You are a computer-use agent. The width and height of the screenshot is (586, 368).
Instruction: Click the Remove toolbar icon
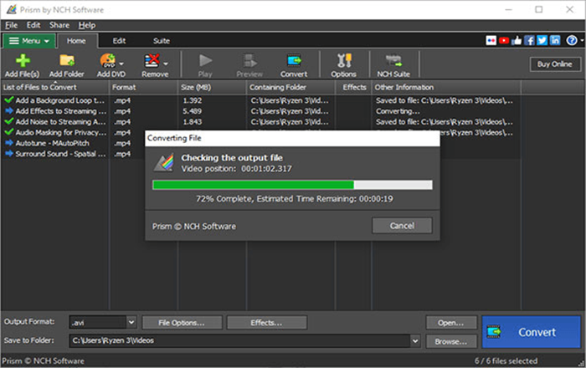point(152,60)
